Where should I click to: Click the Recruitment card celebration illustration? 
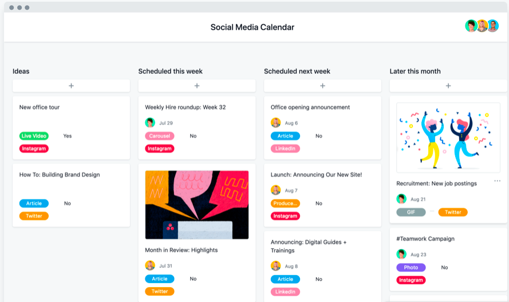448,138
